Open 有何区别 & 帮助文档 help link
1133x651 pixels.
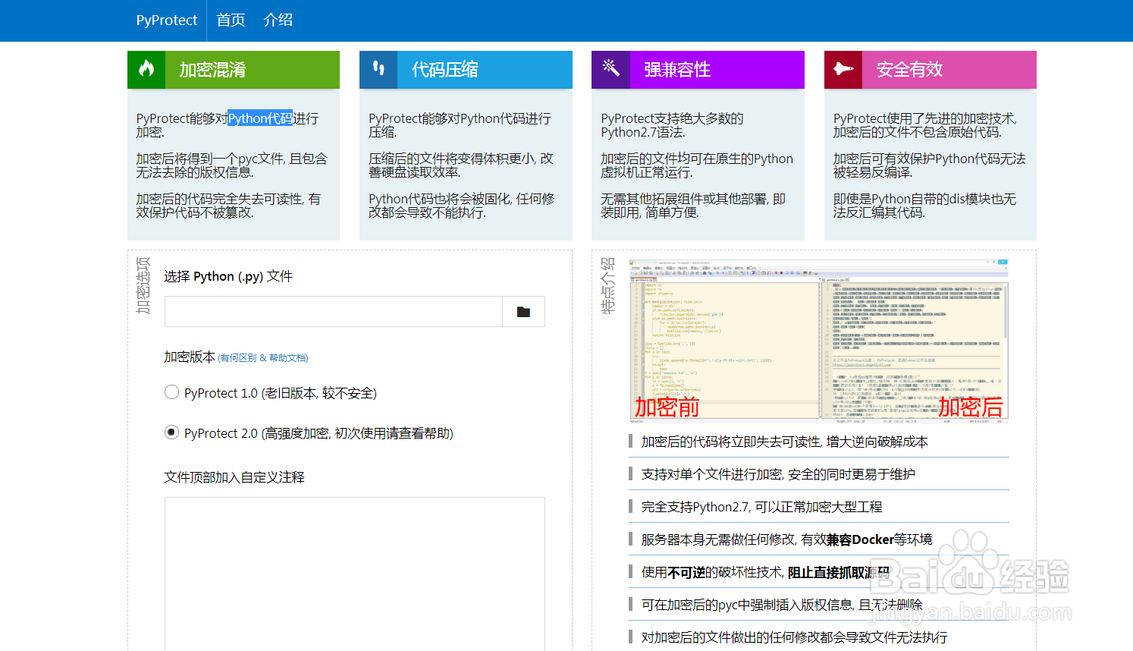(263, 358)
